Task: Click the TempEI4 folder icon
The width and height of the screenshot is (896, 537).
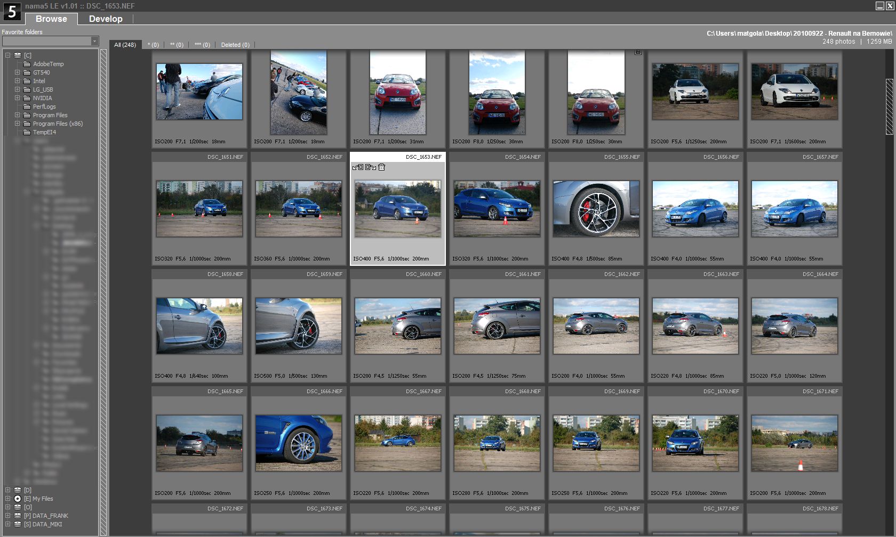Action: pos(27,132)
